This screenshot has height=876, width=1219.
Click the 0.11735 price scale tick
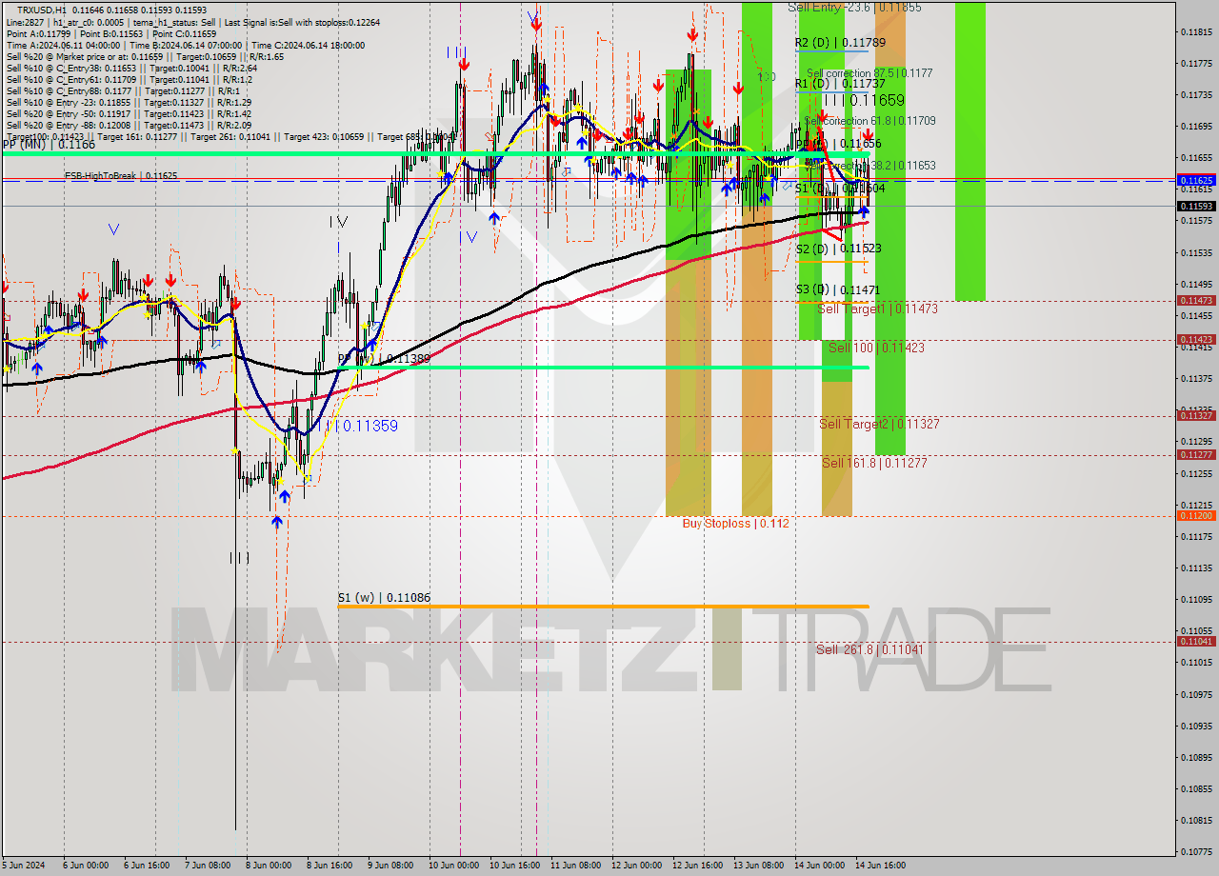(1196, 95)
